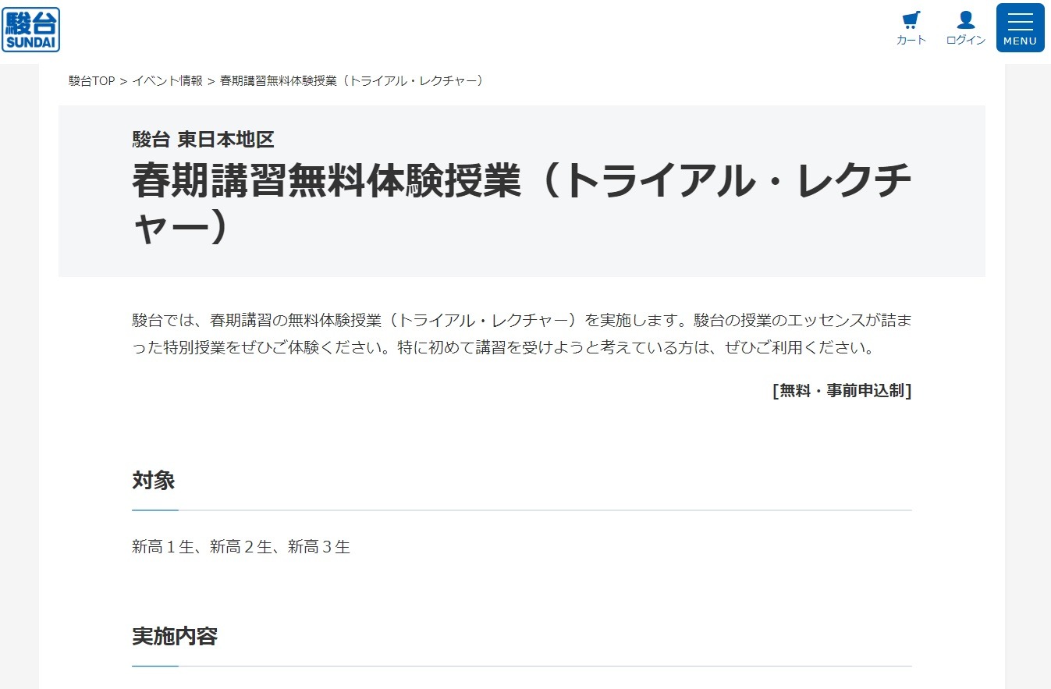Go to 駿台TOP breadcrumb link

click(x=92, y=80)
